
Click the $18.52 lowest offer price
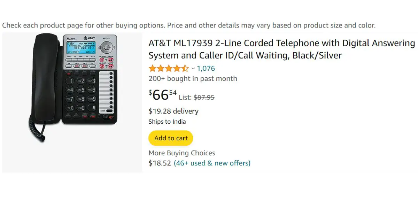tap(160, 163)
